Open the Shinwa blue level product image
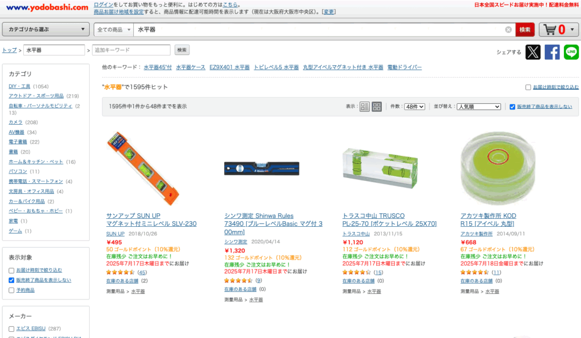 click(x=262, y=168)
